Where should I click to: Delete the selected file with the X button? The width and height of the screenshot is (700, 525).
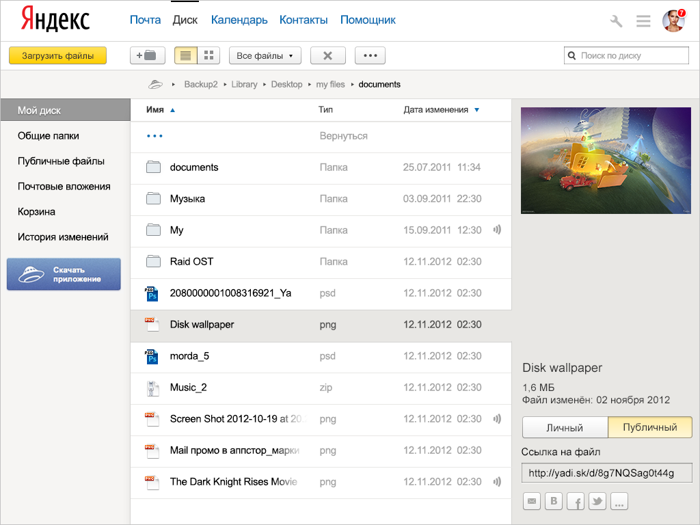pyautogui.click(x=327, y=55)
